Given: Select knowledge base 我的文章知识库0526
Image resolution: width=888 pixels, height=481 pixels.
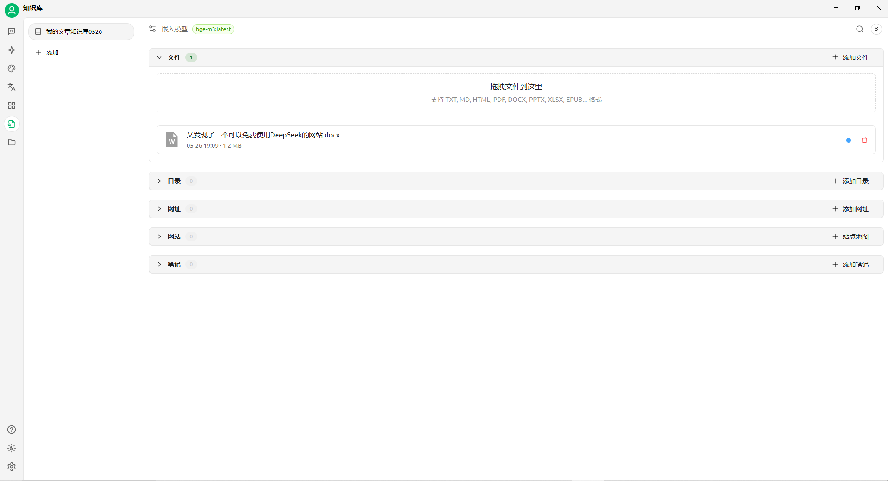Looking at the screenshot, I should (x=81, y=31).
